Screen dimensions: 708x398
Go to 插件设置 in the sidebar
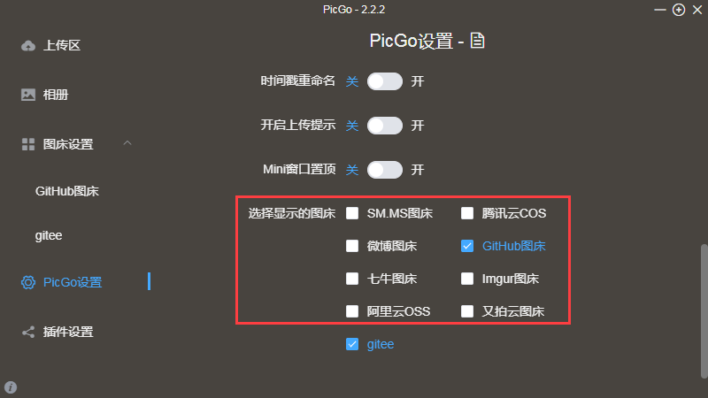68,332
